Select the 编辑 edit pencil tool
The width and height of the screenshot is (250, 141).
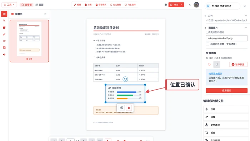[77, 5]
